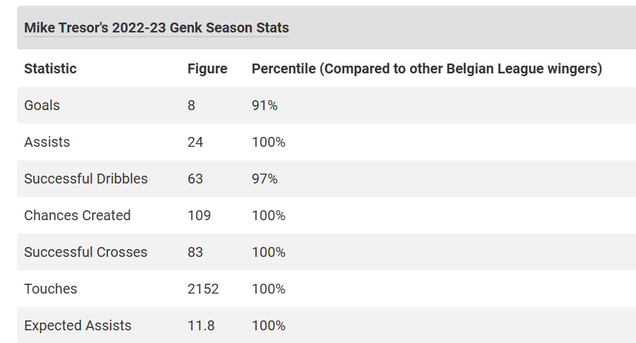This screenshot has height=343, width=636.
Task: Select the Expected Assists row label
Action: click(x=78, y=325)
